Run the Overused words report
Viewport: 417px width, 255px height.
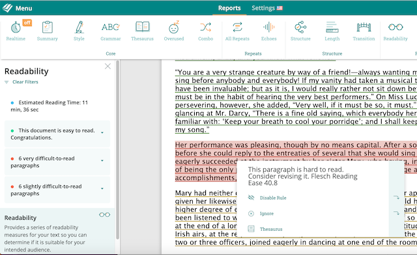174,31
